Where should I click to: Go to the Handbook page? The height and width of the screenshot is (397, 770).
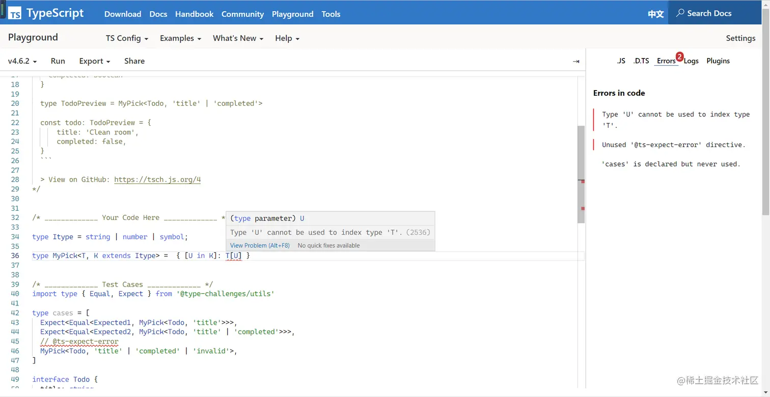tap(195, 14)
